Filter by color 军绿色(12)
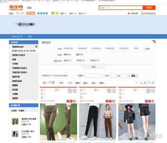167x143 pixels. pyautogui.click(x=95, y=60)
